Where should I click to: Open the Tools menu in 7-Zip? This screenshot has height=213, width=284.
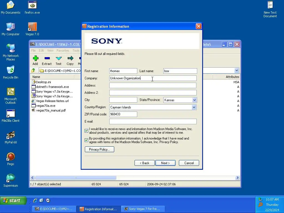(76, 50)
